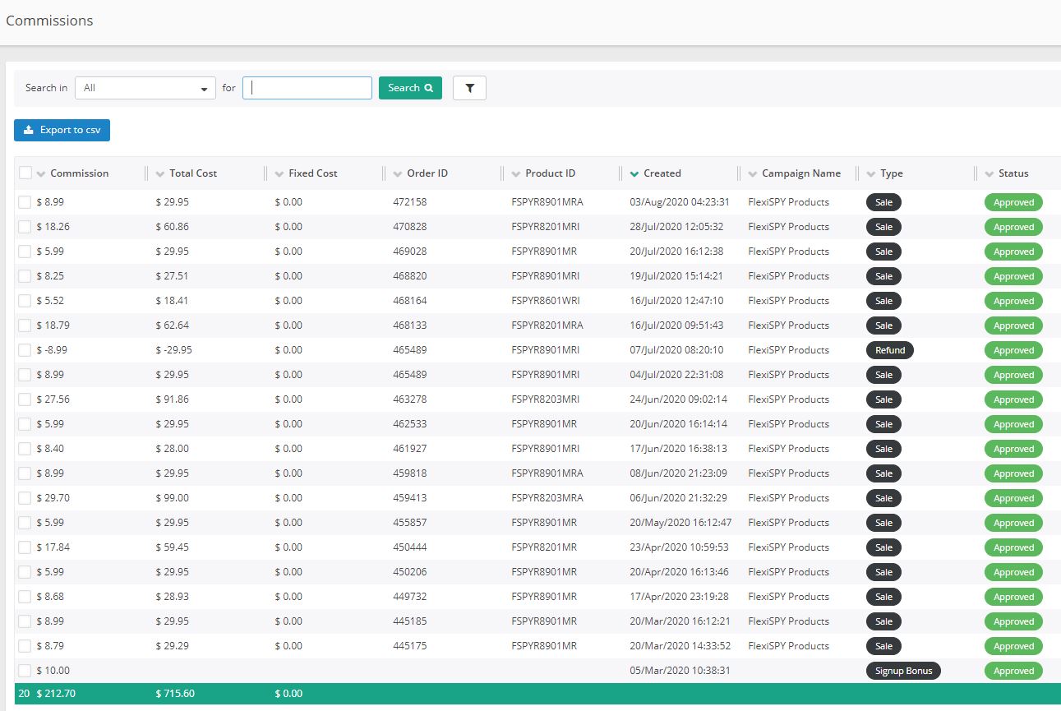Click the commission value $ 29.70
The image size is (1061, 711).
pos(53,498)
